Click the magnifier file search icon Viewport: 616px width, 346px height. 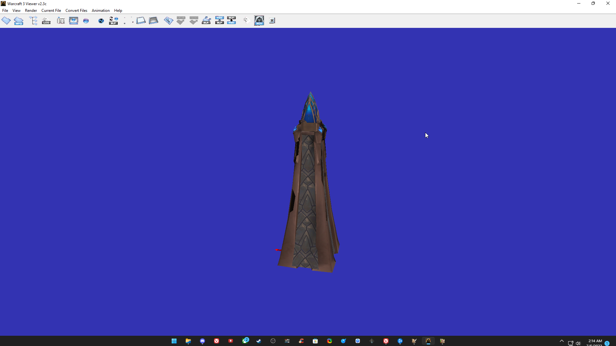(x=168, y=21)
